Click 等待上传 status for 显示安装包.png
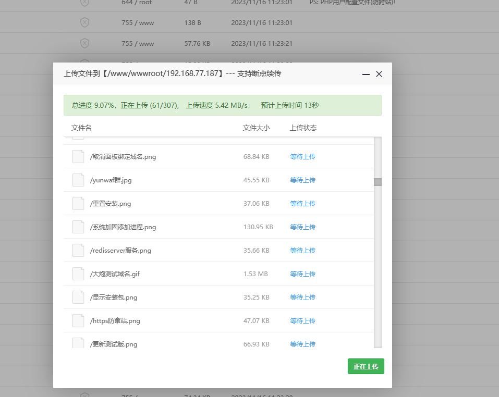499x397 pixels. pos(302,297)
